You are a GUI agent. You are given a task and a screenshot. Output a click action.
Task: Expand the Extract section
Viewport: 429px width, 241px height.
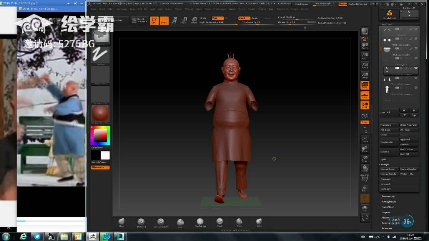pyautogui.click(x=386, y=189)
